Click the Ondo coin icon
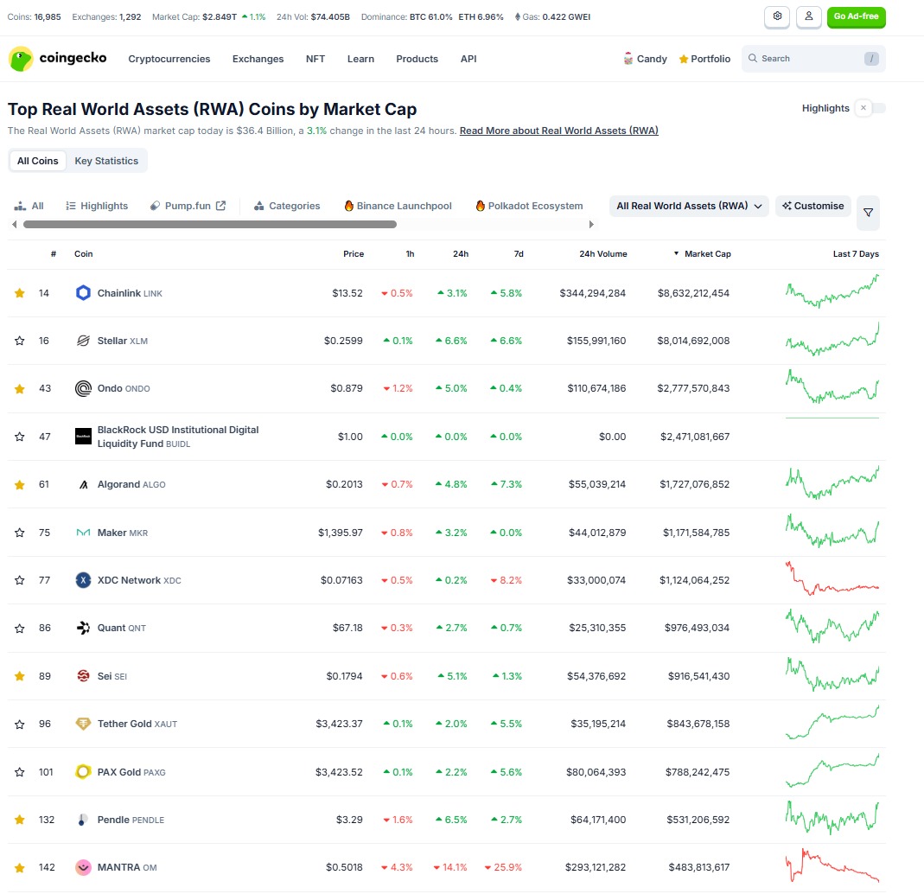The image size is (924, 894). point(83,388)
